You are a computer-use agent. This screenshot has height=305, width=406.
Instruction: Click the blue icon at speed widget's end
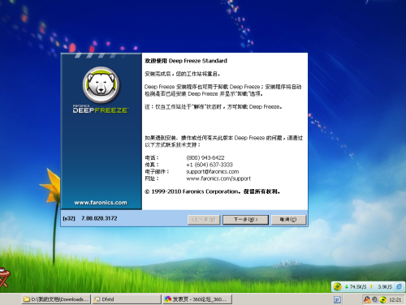click(x=399, y=287)
